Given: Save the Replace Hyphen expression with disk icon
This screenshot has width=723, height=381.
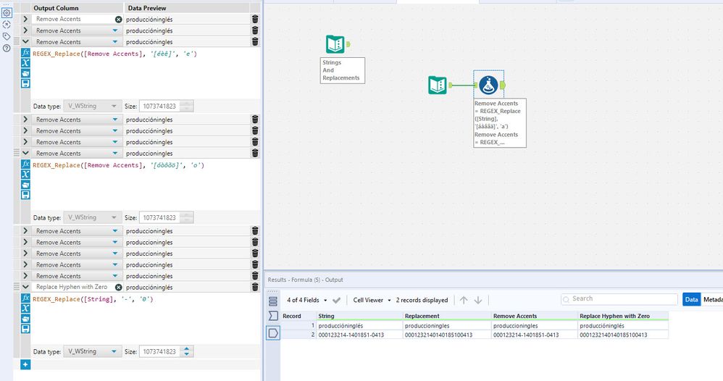Looking at the screenshot, I should pyautogui.click(x=25, y=328).
